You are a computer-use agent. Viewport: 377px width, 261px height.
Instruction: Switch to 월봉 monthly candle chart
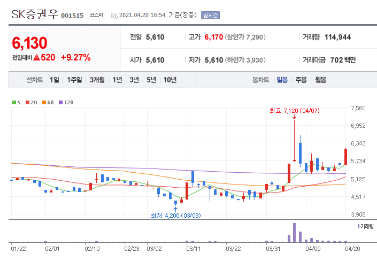pyautogui.click(x=320, y=80)
